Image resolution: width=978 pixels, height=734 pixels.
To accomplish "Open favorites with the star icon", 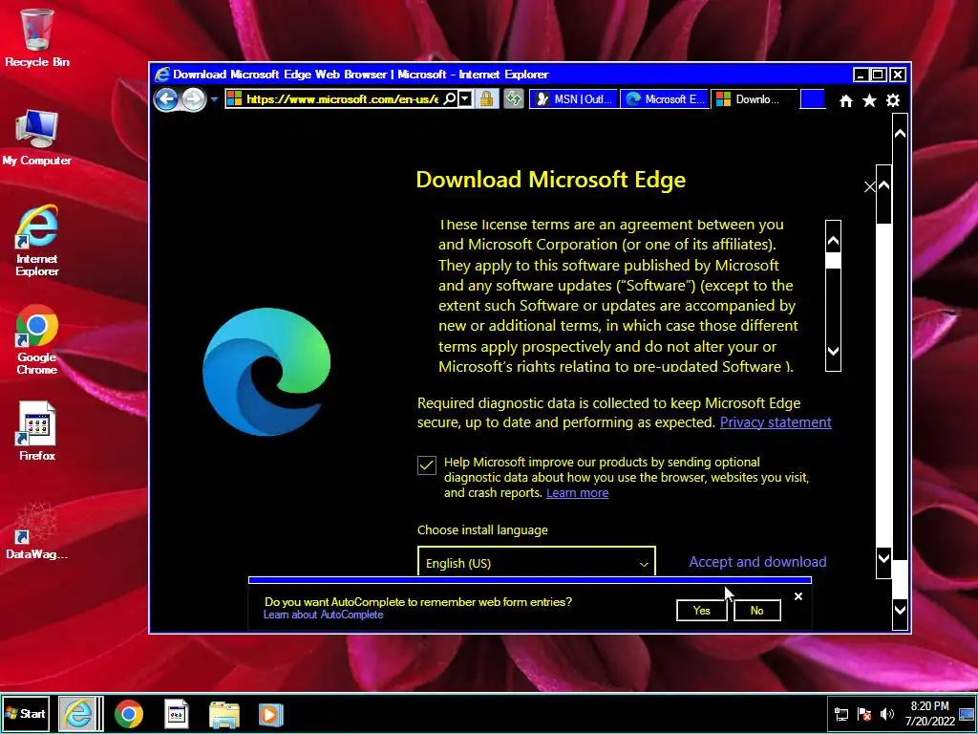I will (869, 100).
